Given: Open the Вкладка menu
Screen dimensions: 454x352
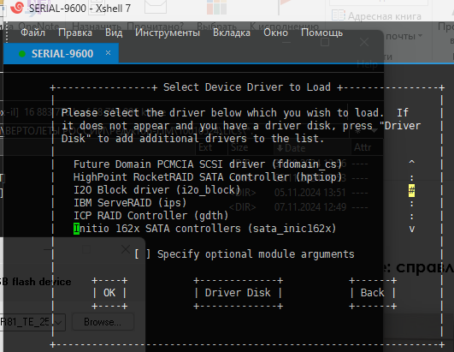Looking at the screenshot, I should [x=232, y=33].
